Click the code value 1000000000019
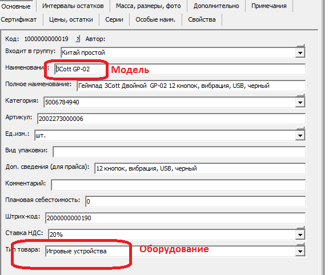 point(46,39)
